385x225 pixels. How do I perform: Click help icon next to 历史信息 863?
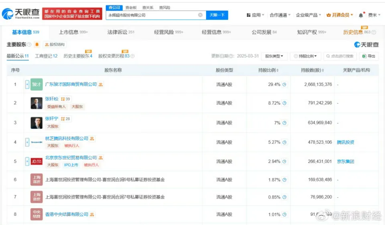(374, 32)
